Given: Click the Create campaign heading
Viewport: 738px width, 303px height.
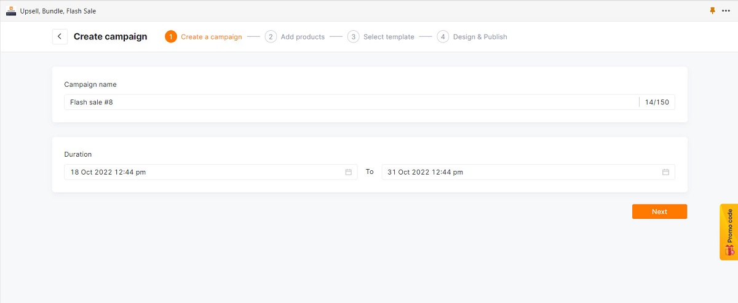Looking at the screenshot, I should (x=111, y=36).
